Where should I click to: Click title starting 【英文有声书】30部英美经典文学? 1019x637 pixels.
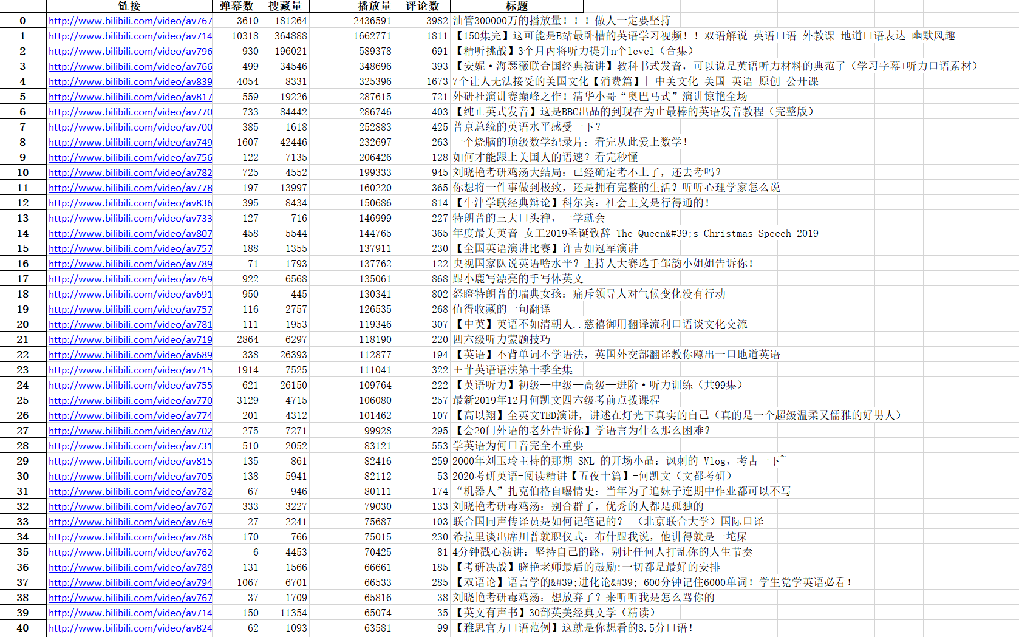[555, 613]
